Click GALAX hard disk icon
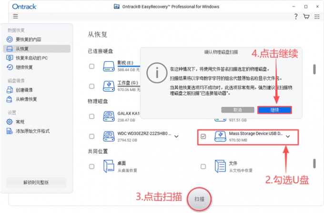324x213 pixels. point(109,117)
